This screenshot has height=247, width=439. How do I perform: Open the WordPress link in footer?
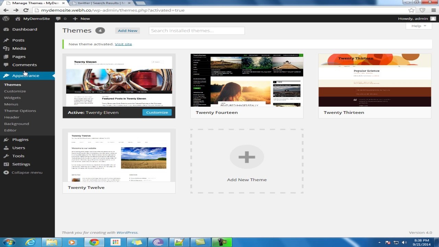coord(127,233)
